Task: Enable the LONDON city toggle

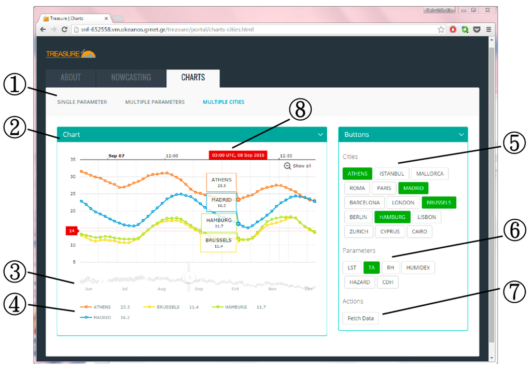Action: point(403,203)
